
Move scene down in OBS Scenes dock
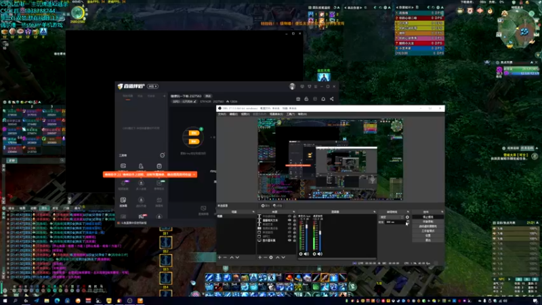click(238, 258)
